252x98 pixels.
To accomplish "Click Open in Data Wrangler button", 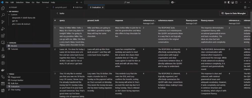I will pyautogui.click(x=233, y=13).
